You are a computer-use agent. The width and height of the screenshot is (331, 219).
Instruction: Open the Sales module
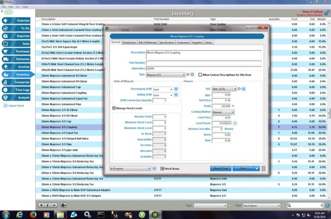16,44
